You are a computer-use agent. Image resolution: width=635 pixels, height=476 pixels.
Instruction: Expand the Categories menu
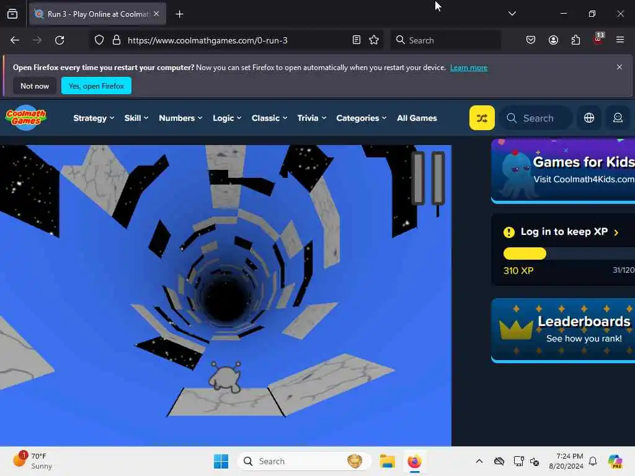tap(362, 118)
